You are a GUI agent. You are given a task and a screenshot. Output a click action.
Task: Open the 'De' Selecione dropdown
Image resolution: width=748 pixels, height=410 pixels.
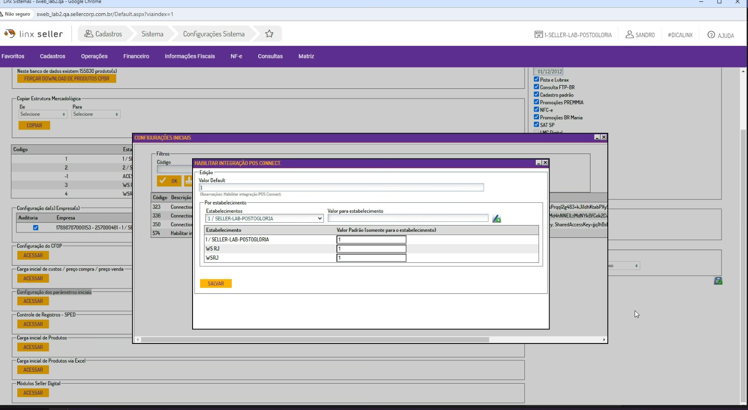pyautogui.click(x=43, y=114)
